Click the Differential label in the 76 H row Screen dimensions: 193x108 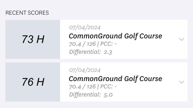(x=84, y=95)
